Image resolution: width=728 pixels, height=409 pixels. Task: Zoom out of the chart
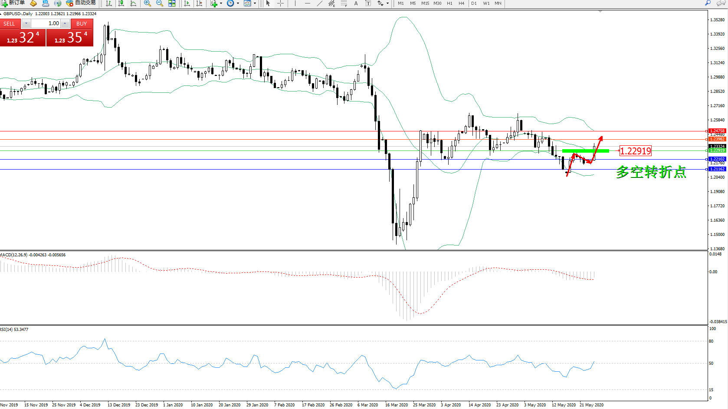coord(160,3)
